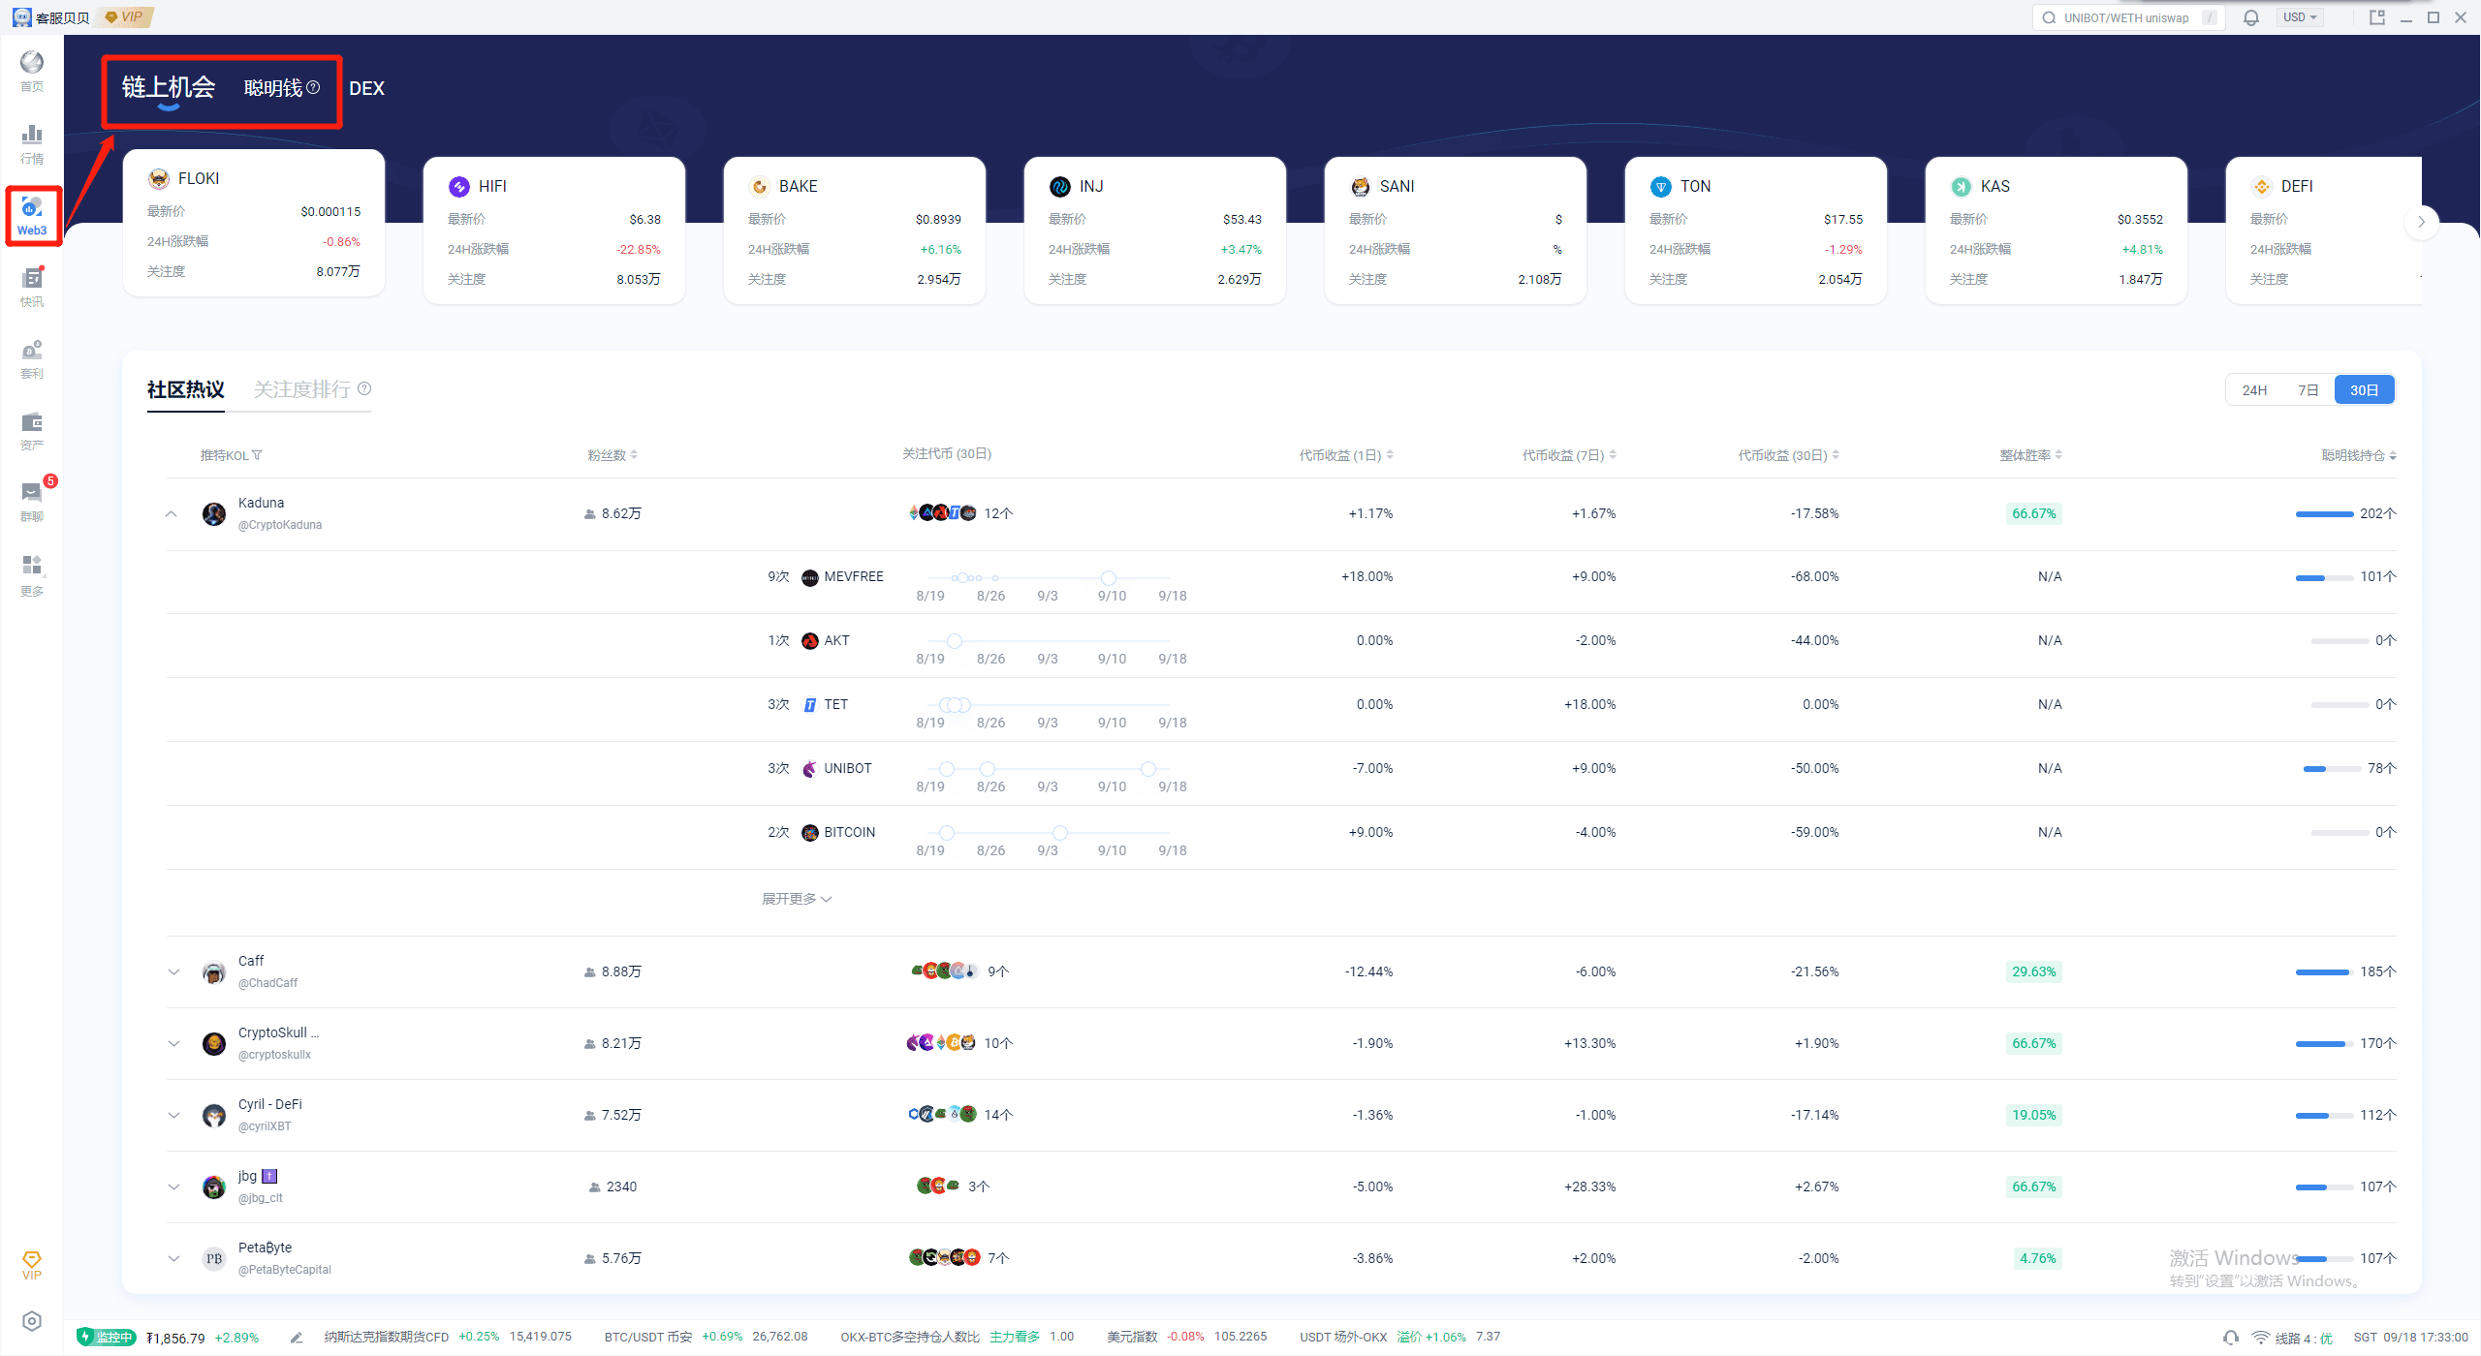
Task: Select the 关注度排行 tab
Action: point(302,389)
